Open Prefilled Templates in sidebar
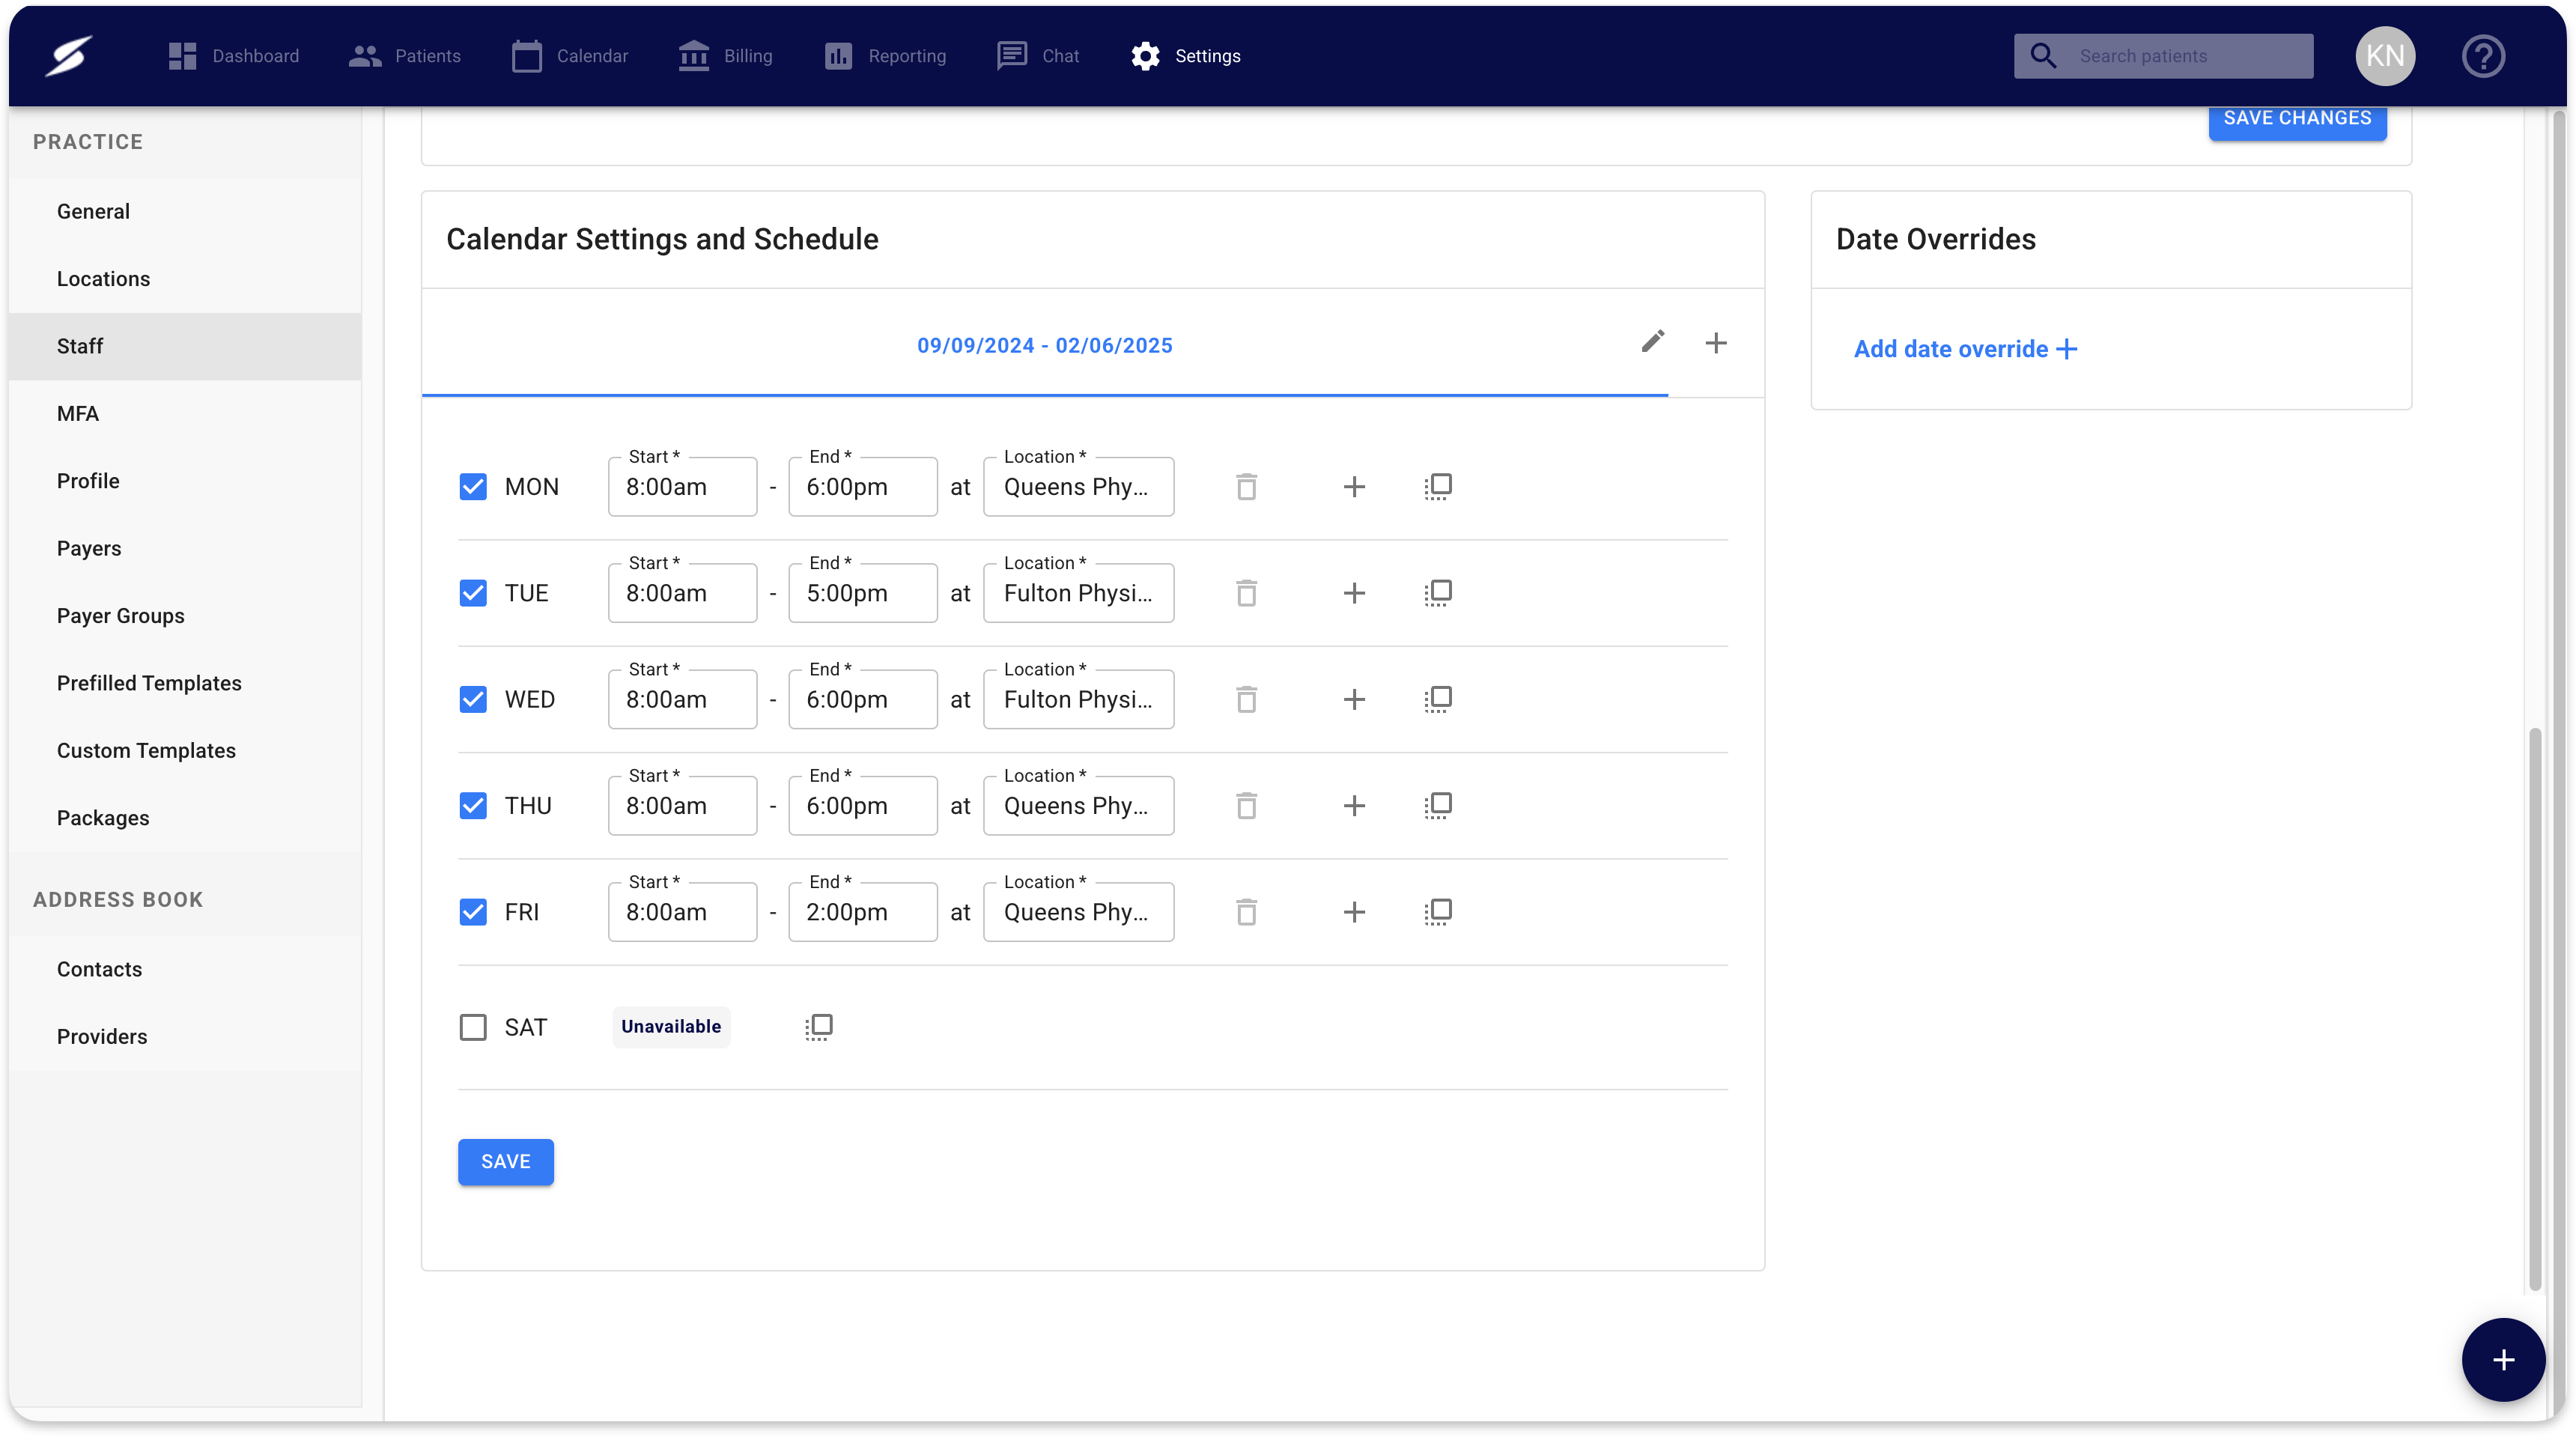Screen dimensions: 2576x1437 (x=185, y=683)
